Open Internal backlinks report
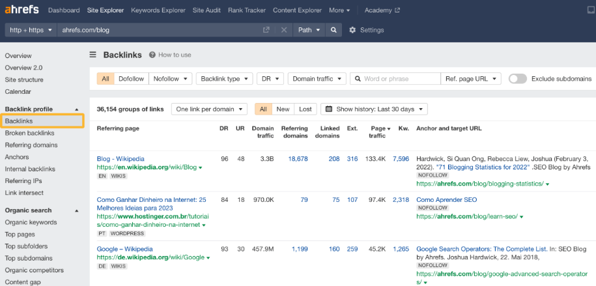596x286 pixels. [x=30, y=169]
